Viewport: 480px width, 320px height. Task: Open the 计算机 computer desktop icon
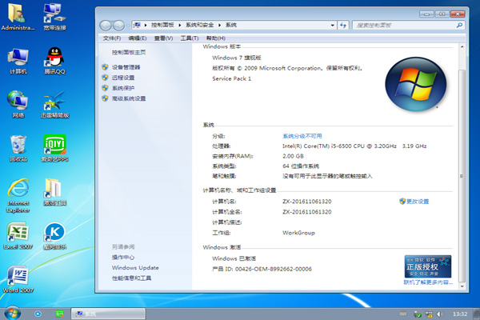[x=18, y=58]
